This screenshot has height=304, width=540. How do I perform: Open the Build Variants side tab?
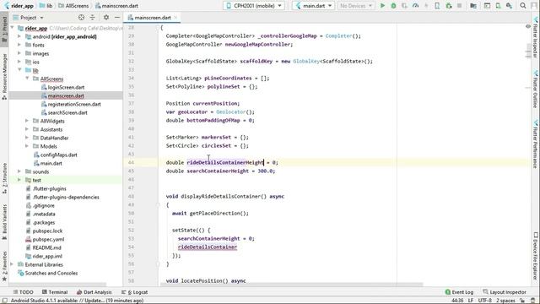coord(4,221)
